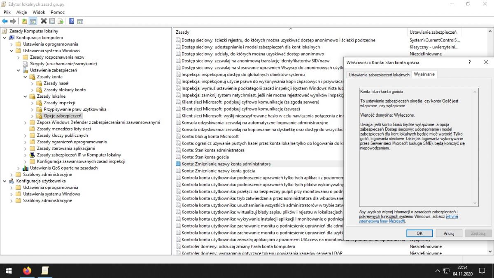Delete using the black X toolbar icon

(x=44, y=21)
